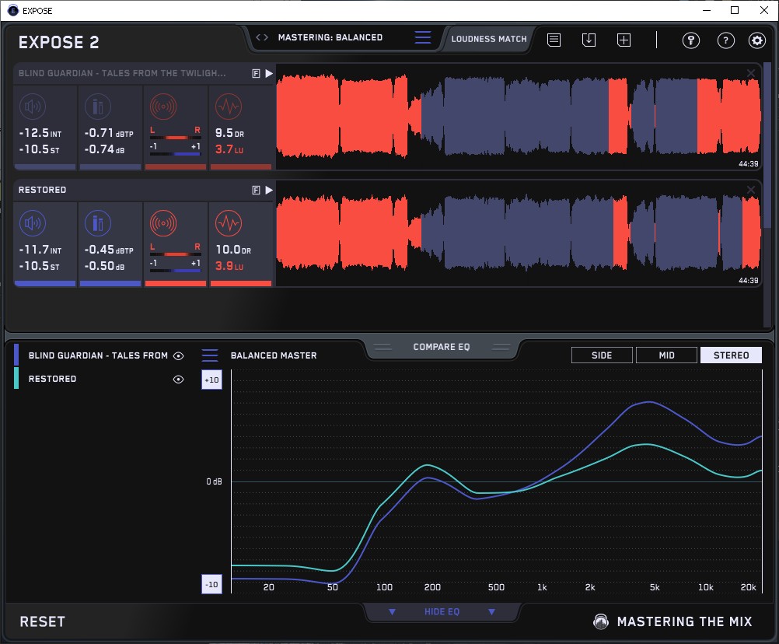Screen dimensions: 779x644
Task: Switch EQ view to MID
Action: 666,355
